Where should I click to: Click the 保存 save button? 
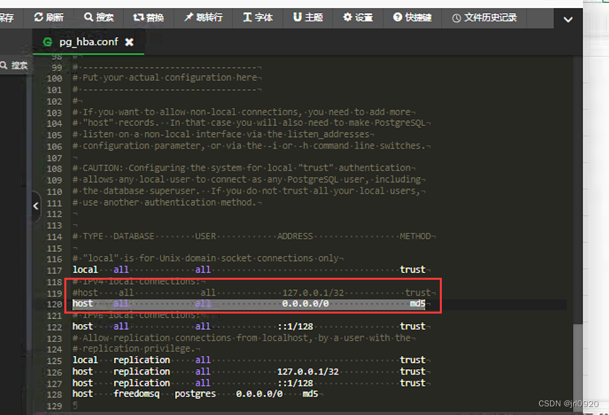pos(7,19)
